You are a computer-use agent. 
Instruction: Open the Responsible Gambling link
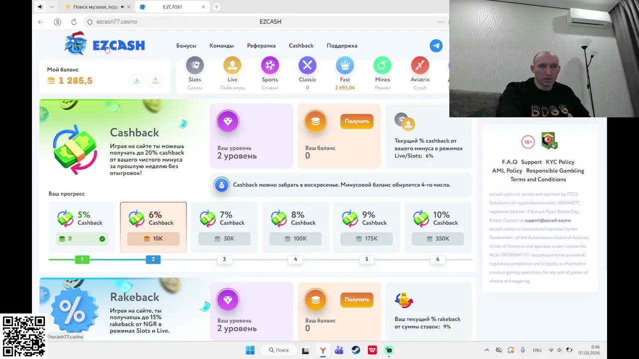pyautogui.click(x=555, y=171)
